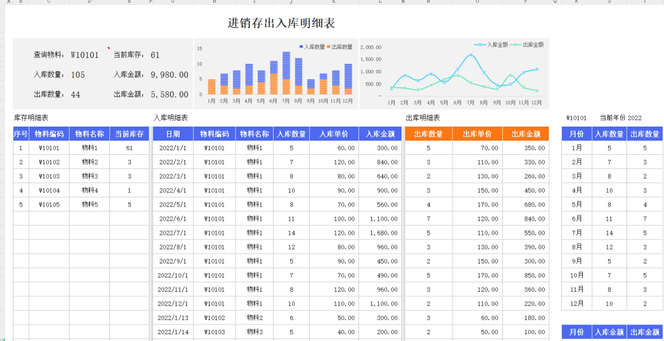Select date cell 2022/11/1
The width and height of the screenshot is (664, 341).
pyautogui.click(x=173, y=290)
